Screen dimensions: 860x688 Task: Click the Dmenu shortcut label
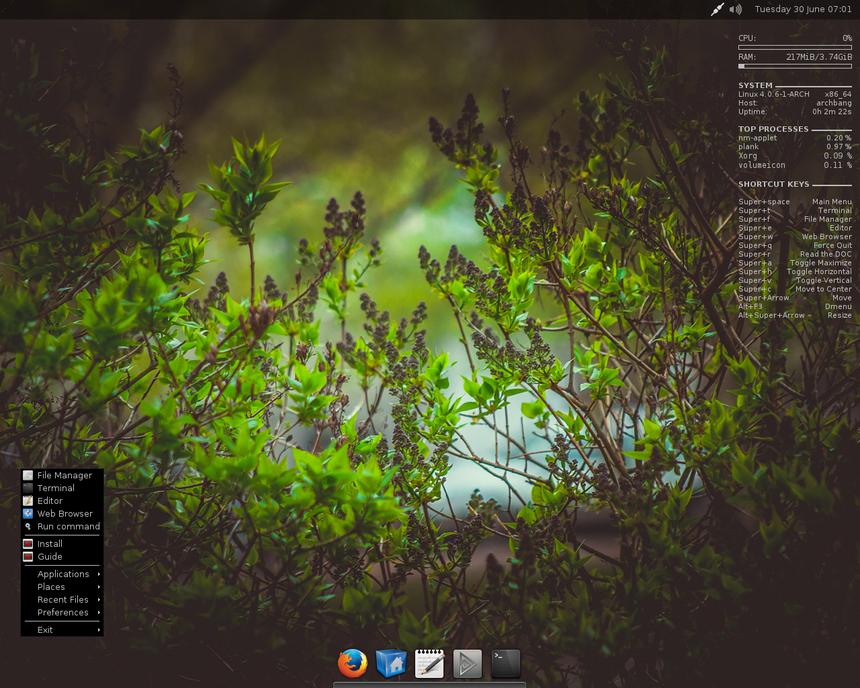[838, 306]
